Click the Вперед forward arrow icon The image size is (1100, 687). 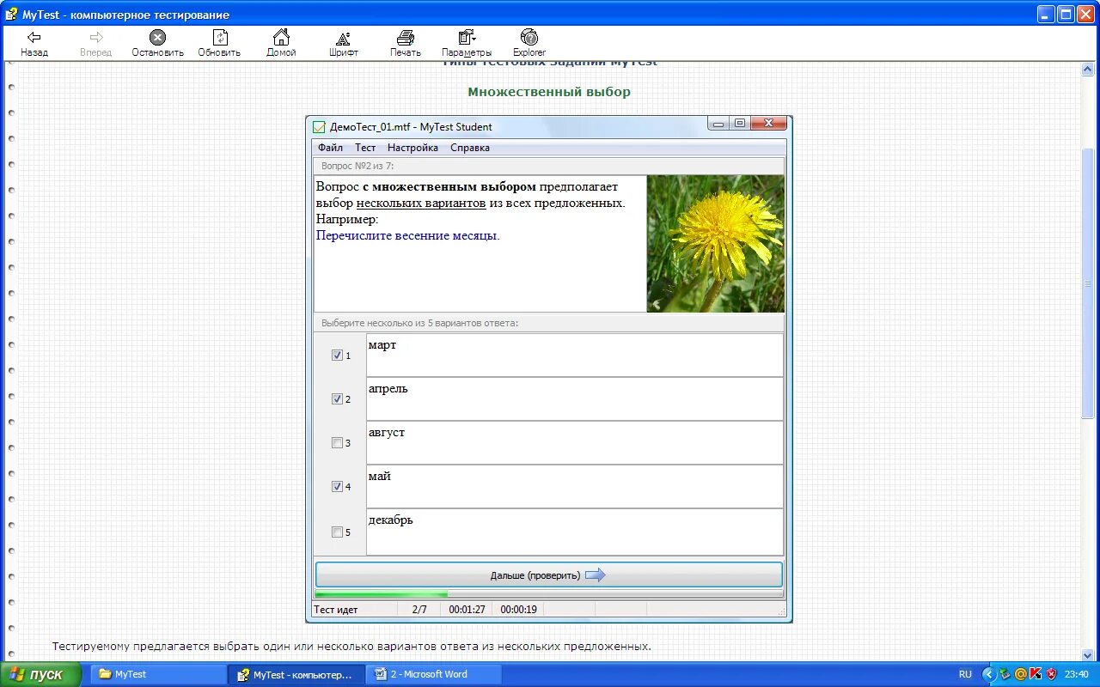[x=96, y=37]
